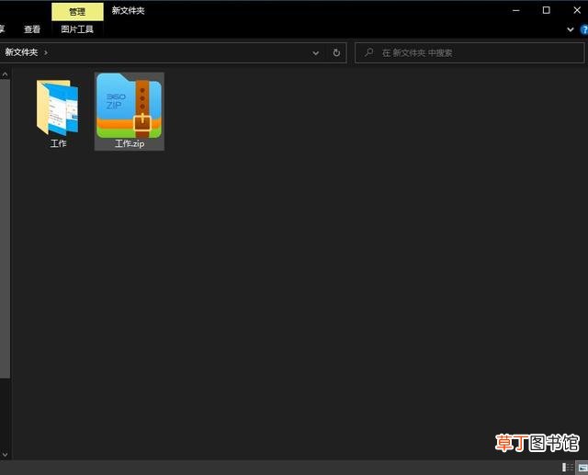
Task: Click the scroll up arrow on left scrollbar
Action: click(x=5, y=74)
